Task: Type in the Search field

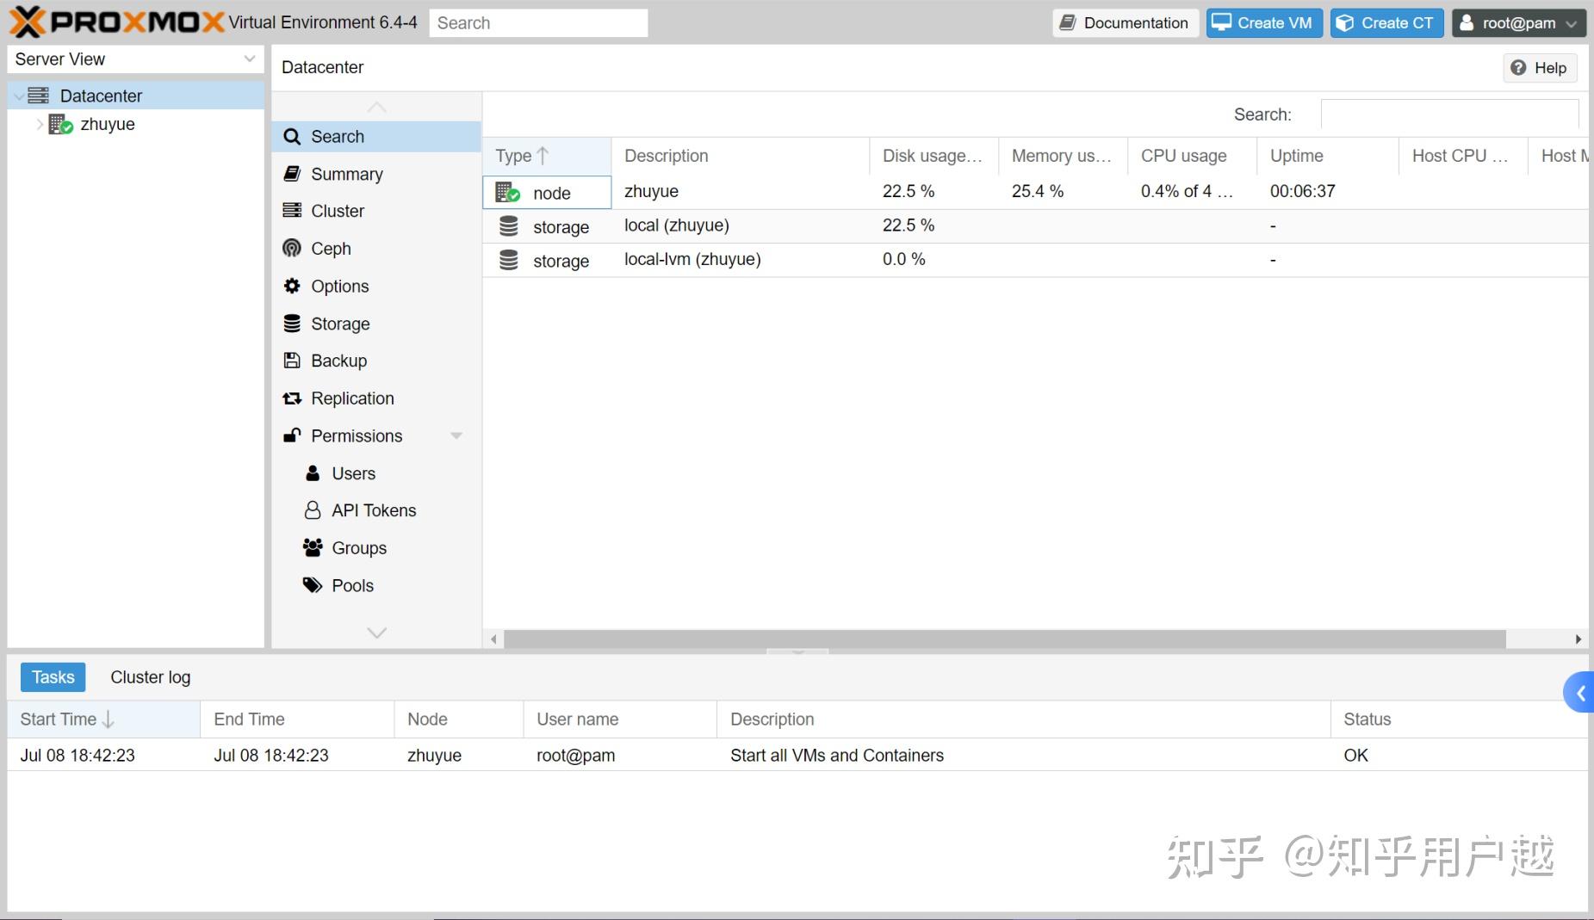Action: [x=538, y=22]
